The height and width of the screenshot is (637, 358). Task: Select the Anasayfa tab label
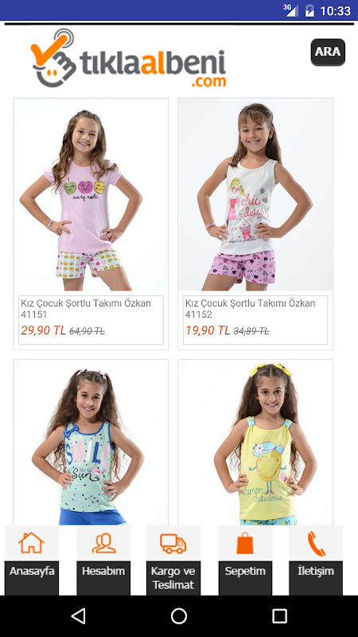click(32, 571)
